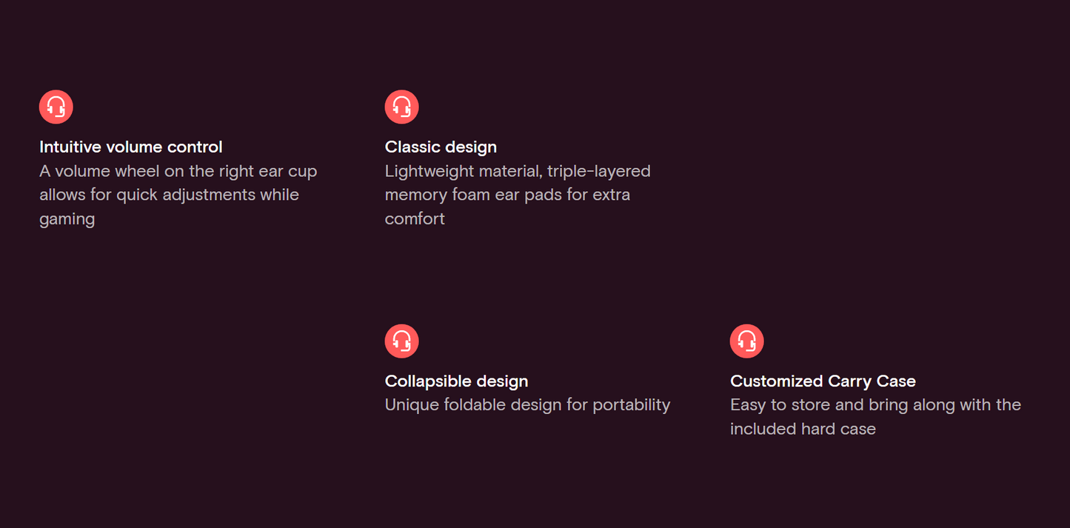The height and width of the screenshot is (528, 1070).
Task: Click the words "included hard case"
Action: [803, 429]
